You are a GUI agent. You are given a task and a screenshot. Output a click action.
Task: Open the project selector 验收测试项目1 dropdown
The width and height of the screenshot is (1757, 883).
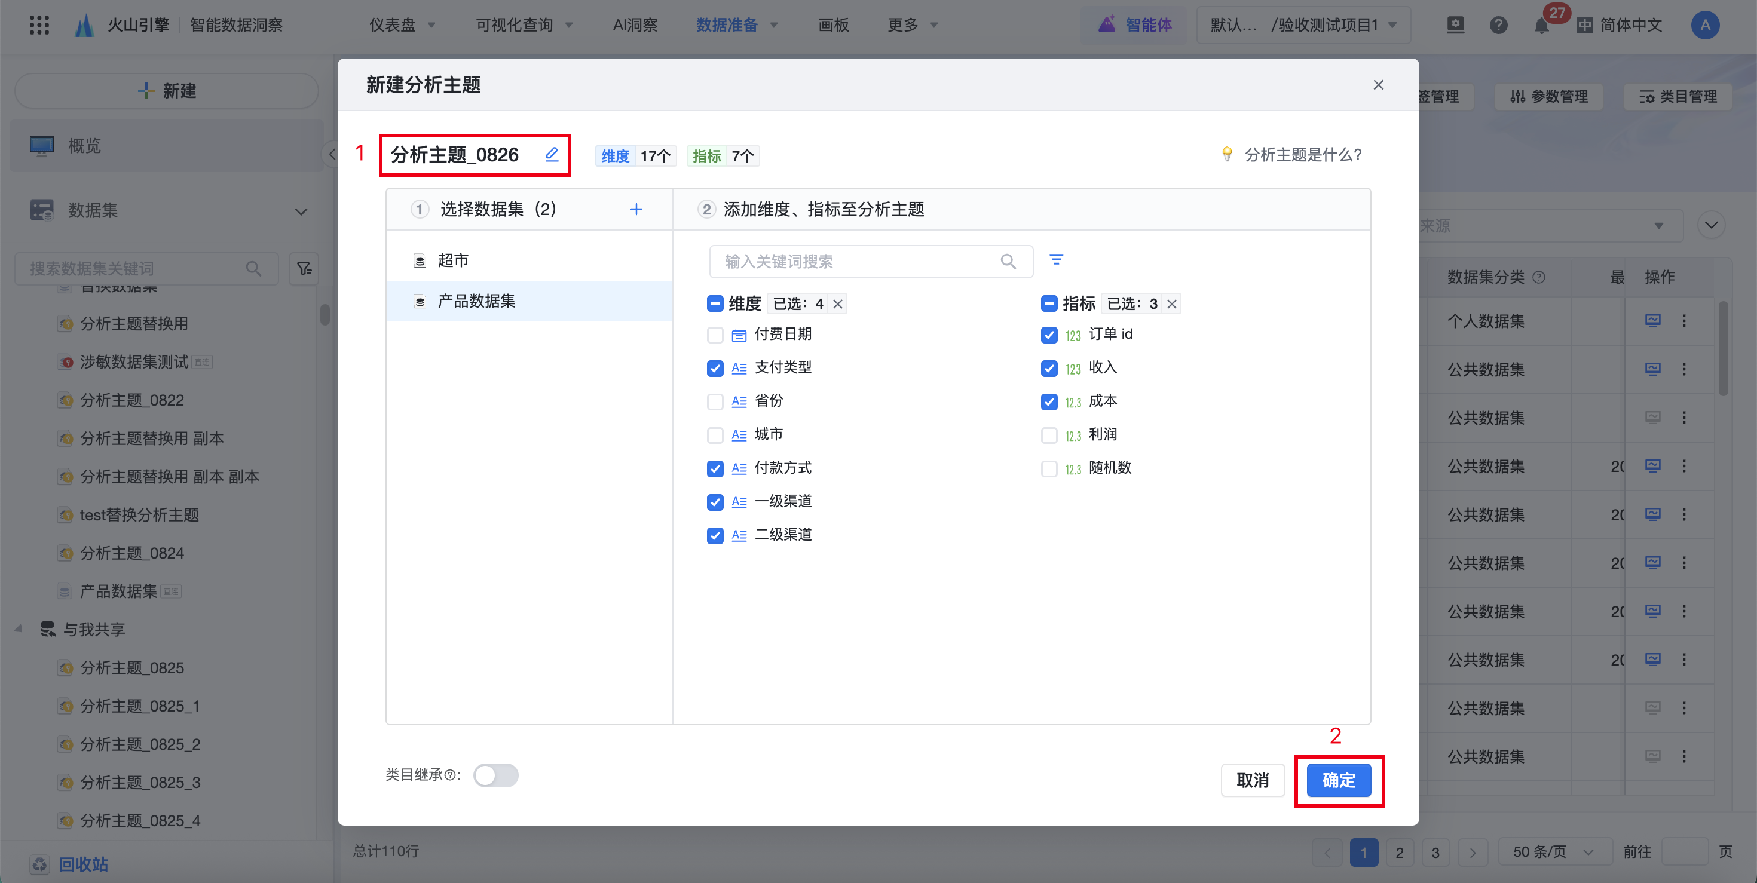coord(1303,25)
